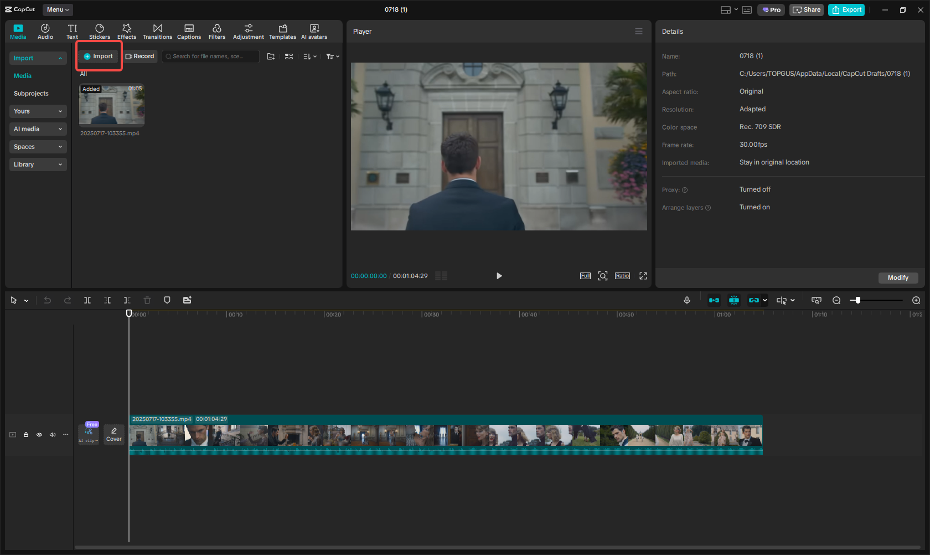
Task: Open the linkage options dropdown arrow
Action: pos(765,300)
